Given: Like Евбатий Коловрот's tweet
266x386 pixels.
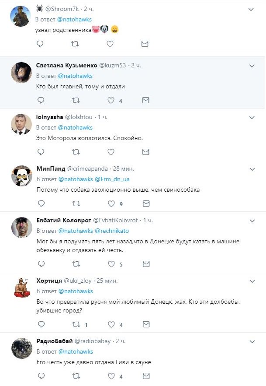Looking at the screenshot, I should point(111,264).
